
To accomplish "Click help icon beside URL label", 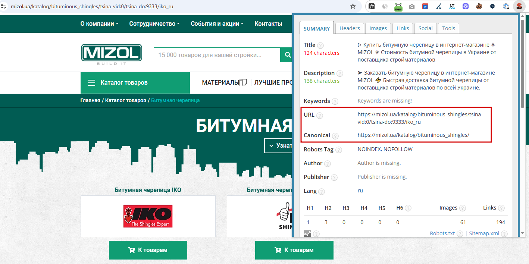I will pyautogui.click(x=320, y=116).
